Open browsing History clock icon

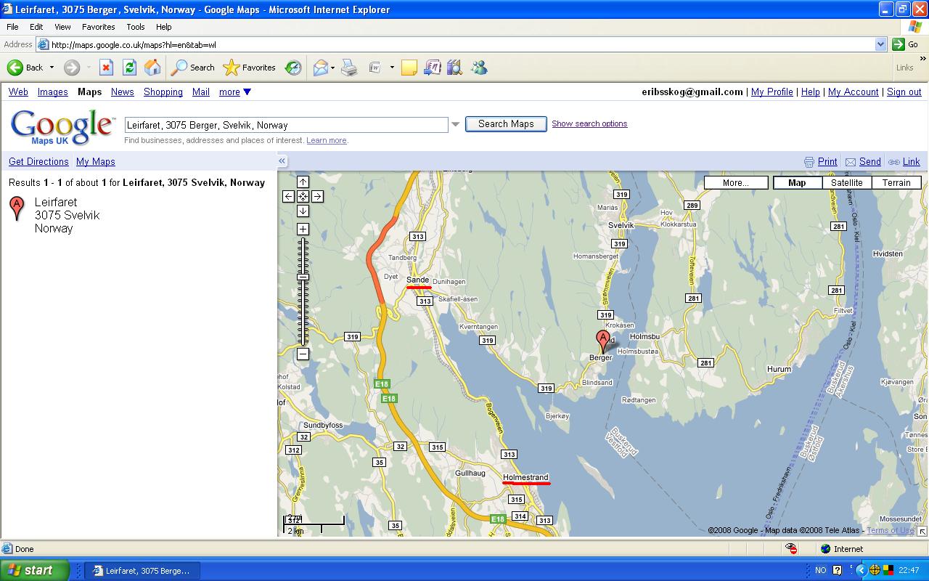pyautogui.click(x=293, y=68)
